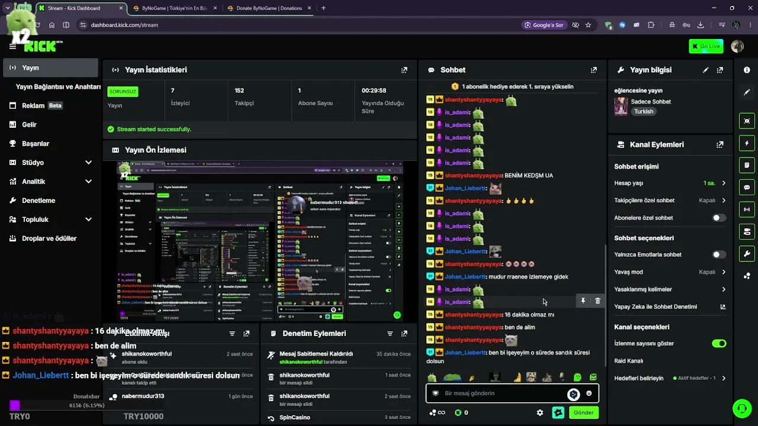Open Gelir in the sidebar

click(x=52, y=125)
